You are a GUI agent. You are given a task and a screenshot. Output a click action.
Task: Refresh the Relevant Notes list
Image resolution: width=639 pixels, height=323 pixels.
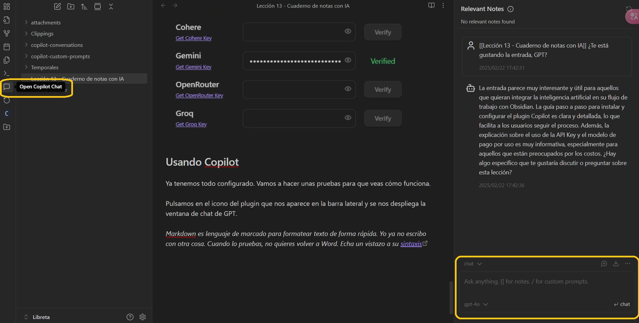point(629,9)
